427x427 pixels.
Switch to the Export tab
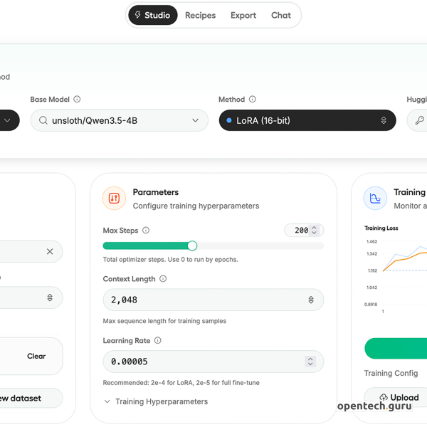tap(243, 16)
